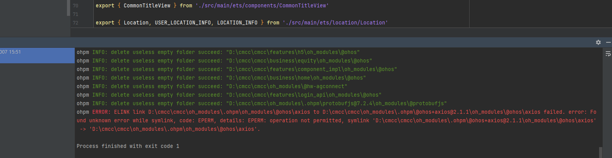
Task: Click the console vertical scrollbar thumb
Action: tap(601, 152)
